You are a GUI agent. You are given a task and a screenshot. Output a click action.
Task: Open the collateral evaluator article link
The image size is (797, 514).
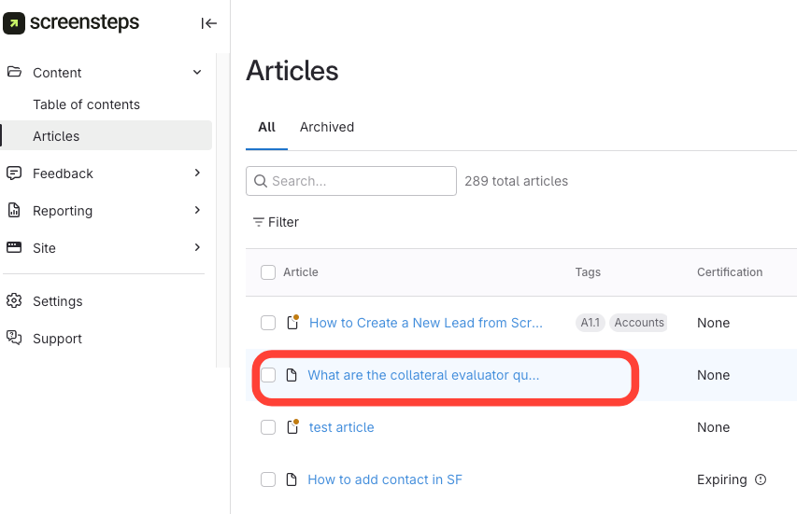(423, 375)
